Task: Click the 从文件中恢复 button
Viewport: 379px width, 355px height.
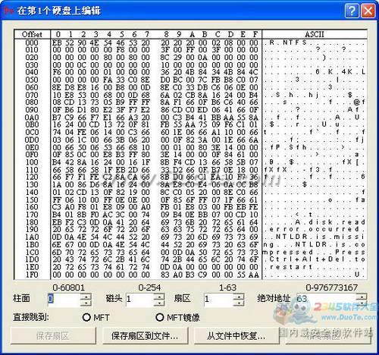Action: click(x=236, y=336)
